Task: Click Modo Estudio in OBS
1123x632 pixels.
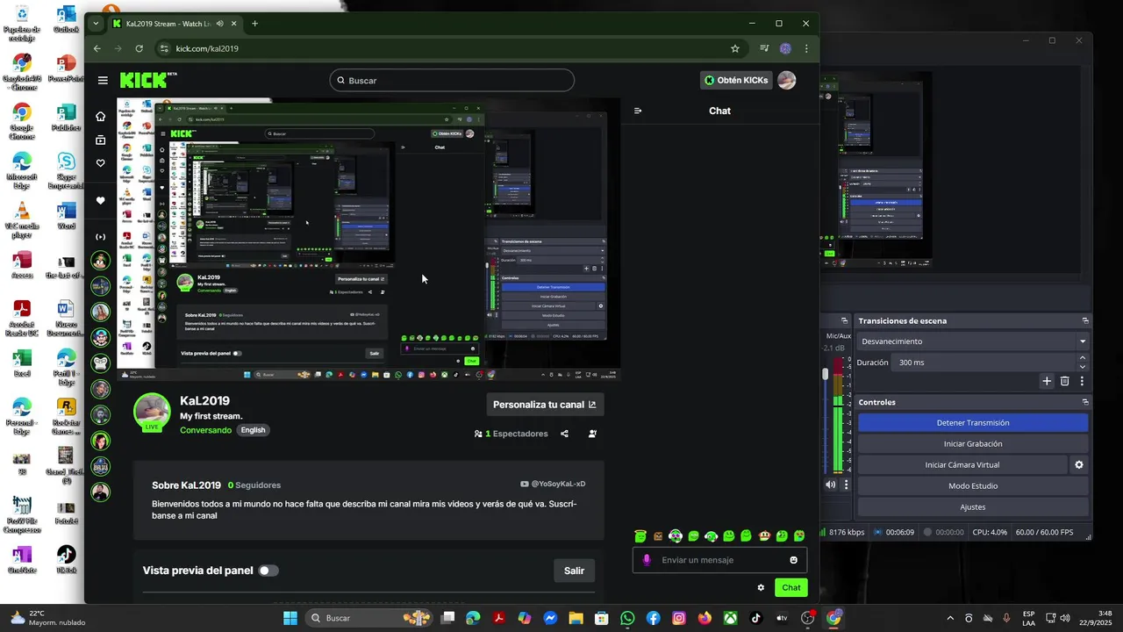Action: tap(973, 486)
